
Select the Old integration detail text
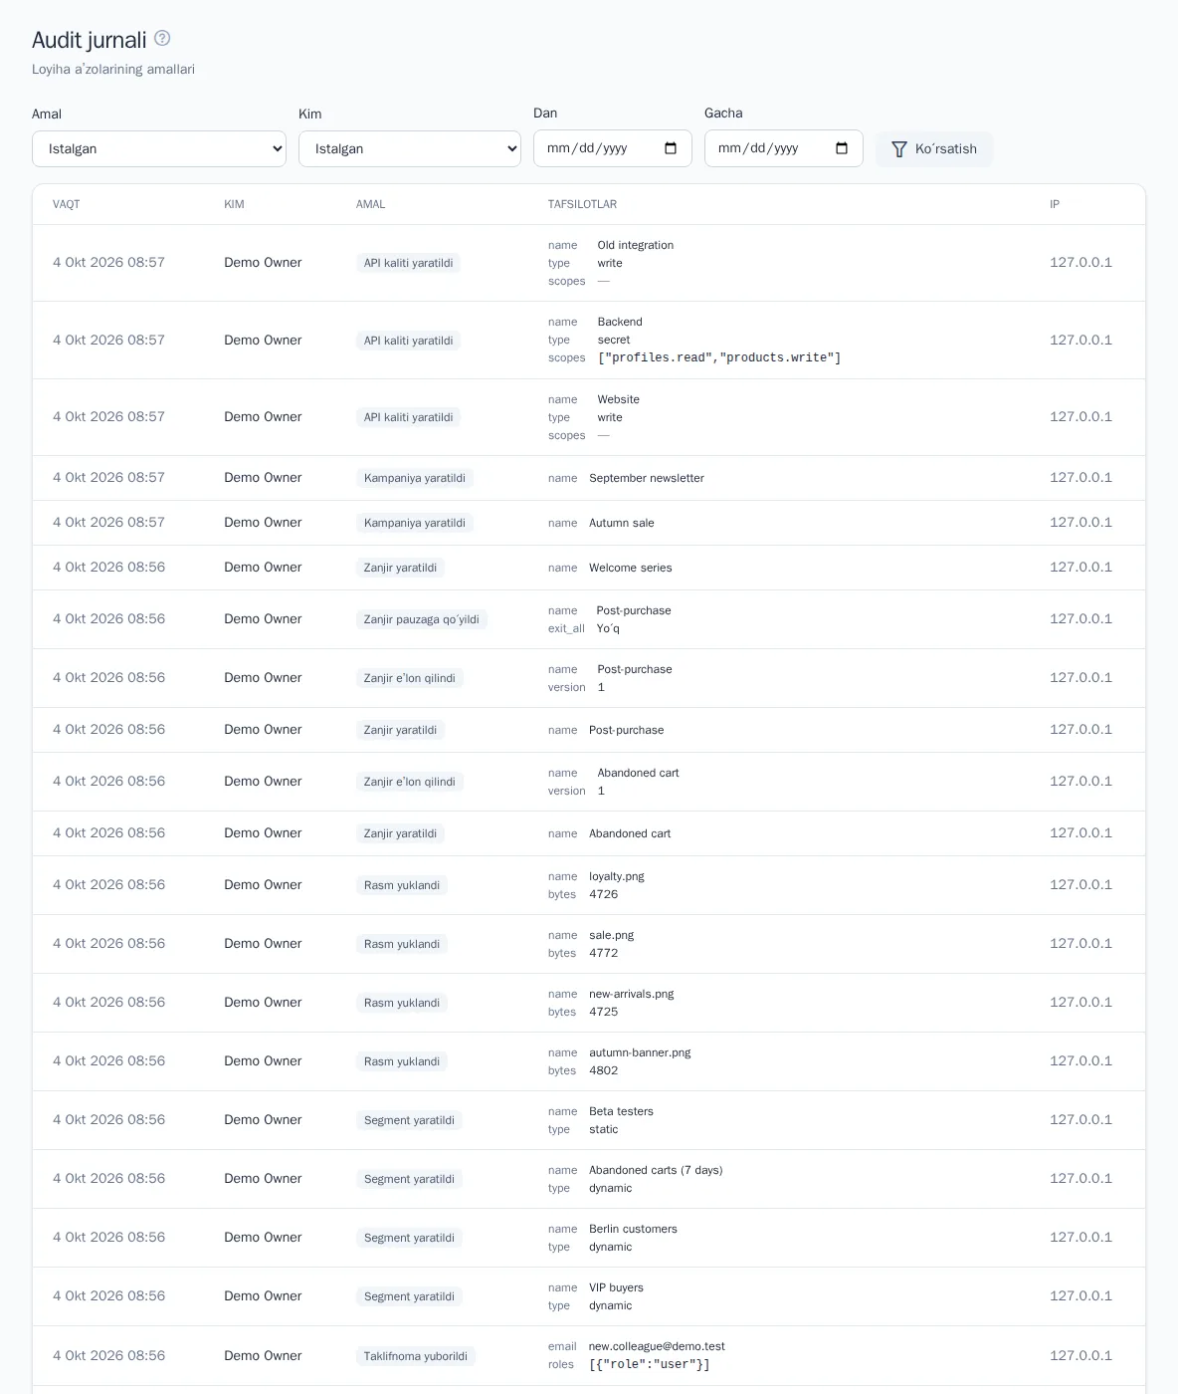pyautogui.click(x=636, y=245)
